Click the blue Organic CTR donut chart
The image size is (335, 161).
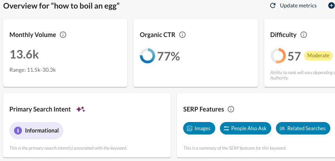(147, 56)
